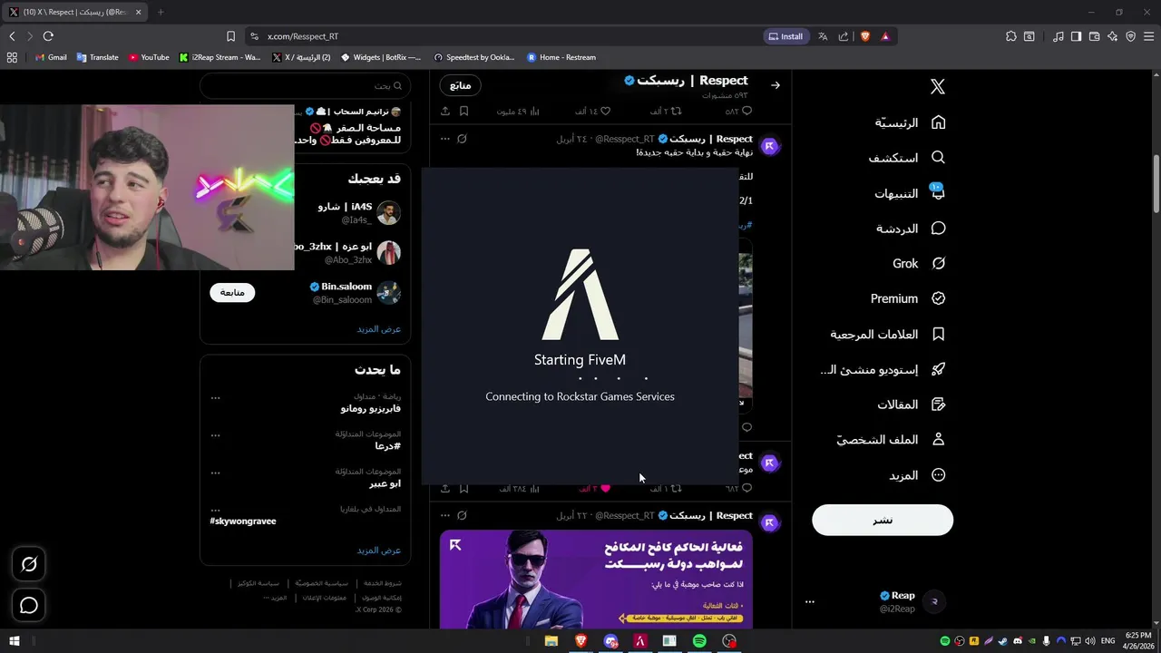Open account options dots beside Reap

click(x=810, y=601)
